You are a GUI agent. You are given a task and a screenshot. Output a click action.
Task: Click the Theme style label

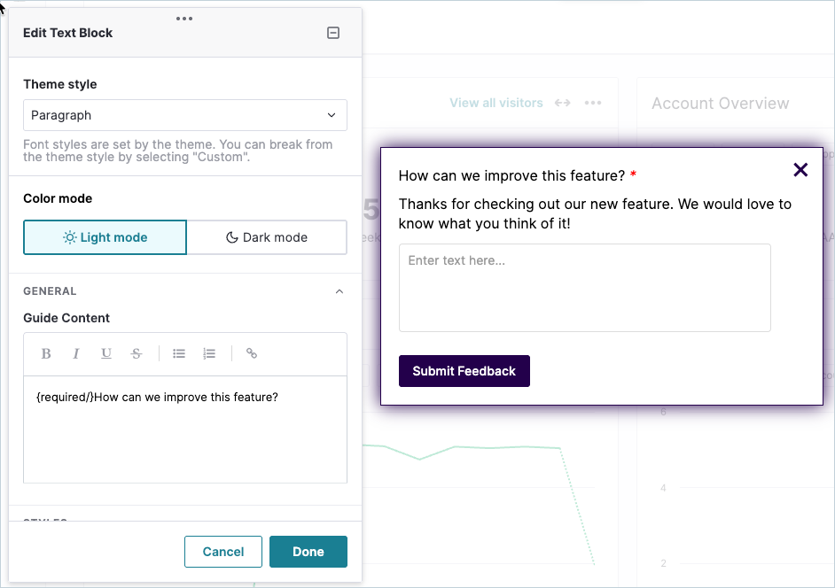click(59, 84)
